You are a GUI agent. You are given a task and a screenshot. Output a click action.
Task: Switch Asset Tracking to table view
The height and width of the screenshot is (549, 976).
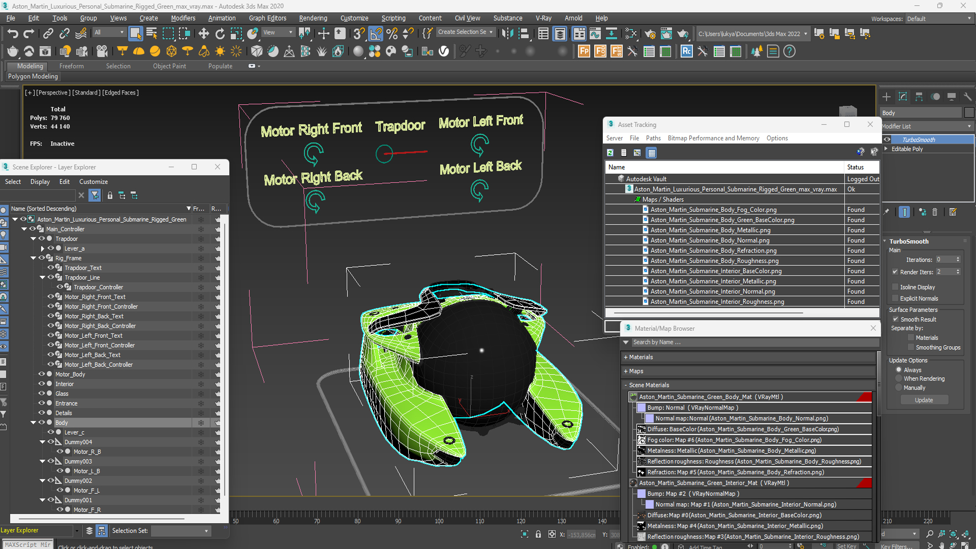tap(652, 152)
